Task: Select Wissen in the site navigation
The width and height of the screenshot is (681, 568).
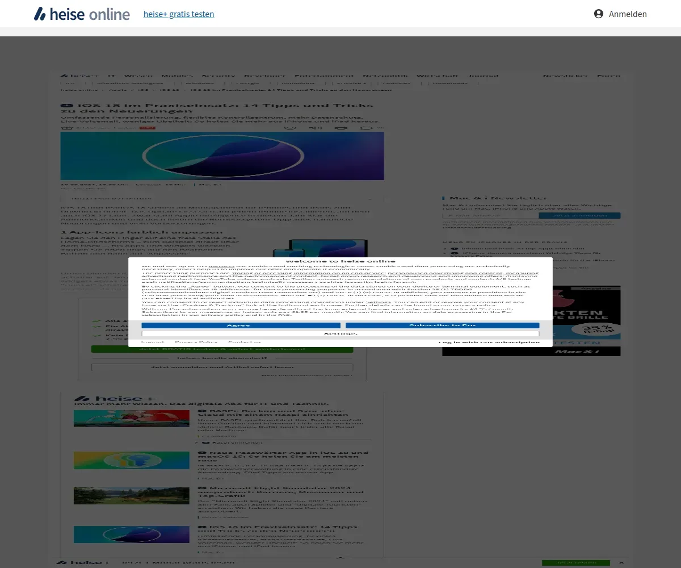Action: pos(138,76)
